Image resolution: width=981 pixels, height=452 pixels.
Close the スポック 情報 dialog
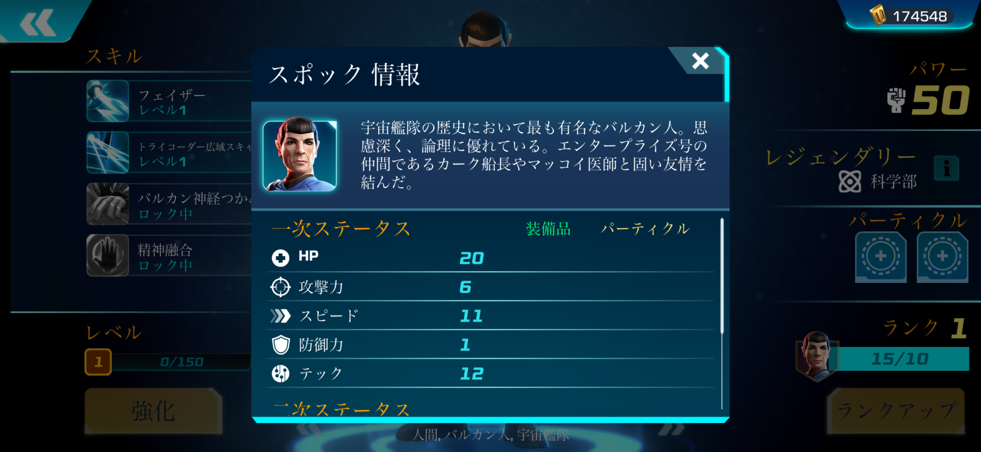pos(700,61)
